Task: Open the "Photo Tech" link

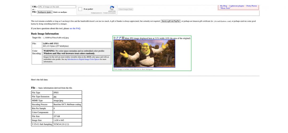Action: point(225,8)
